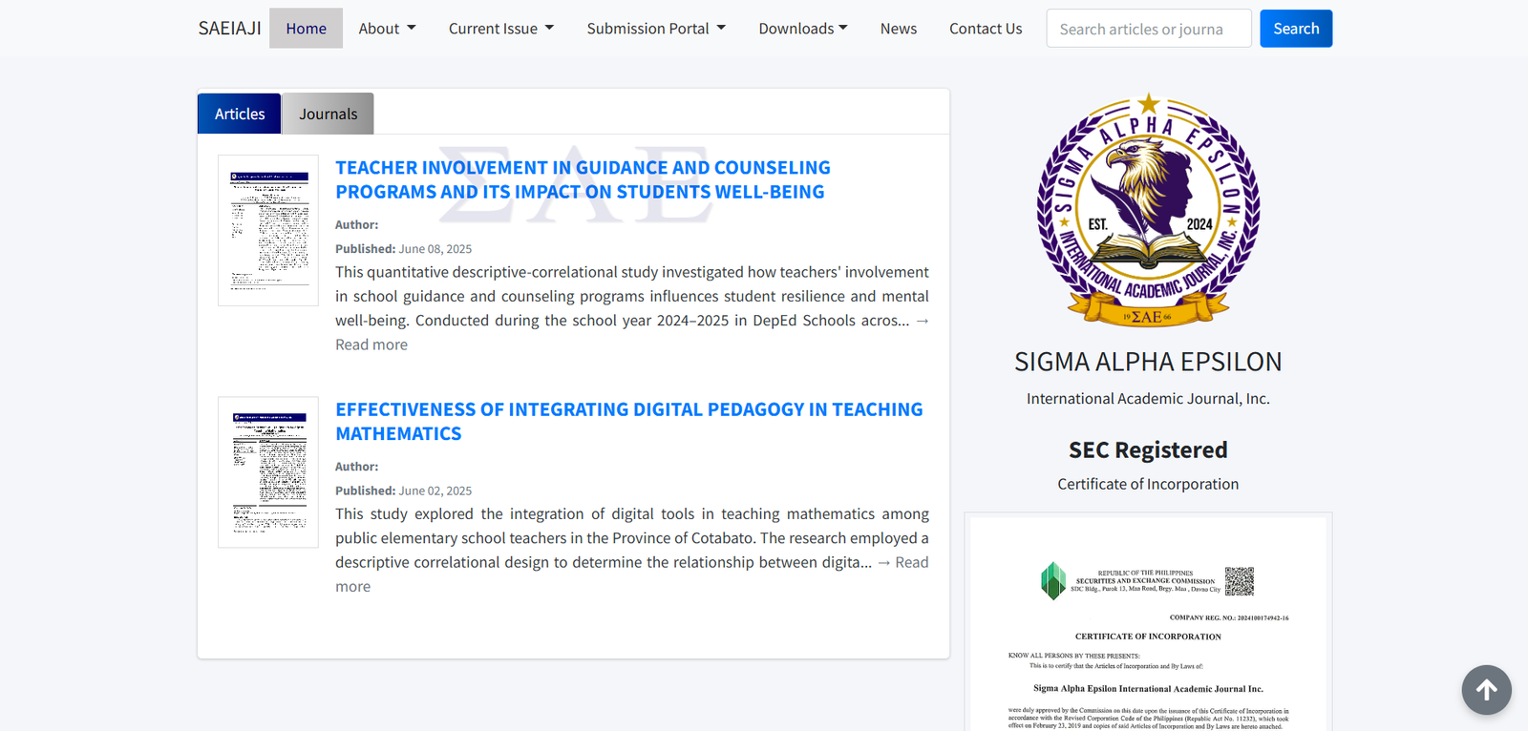Screen dimensions: 1528x731
Task: Click the scroll-to-top arrow button
Action: [x=1486, y=690]
